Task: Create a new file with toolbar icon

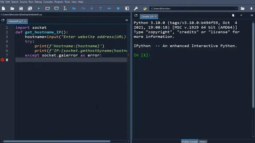Action: [x=4, y=8]
